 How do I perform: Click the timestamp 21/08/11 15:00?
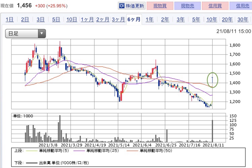click(x=234, y=31)
